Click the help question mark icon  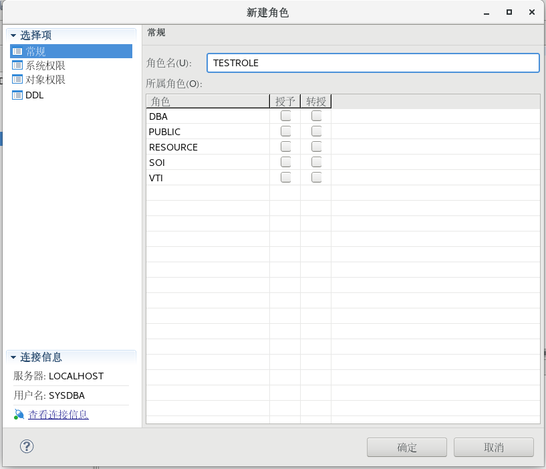[x=27, y=446]
